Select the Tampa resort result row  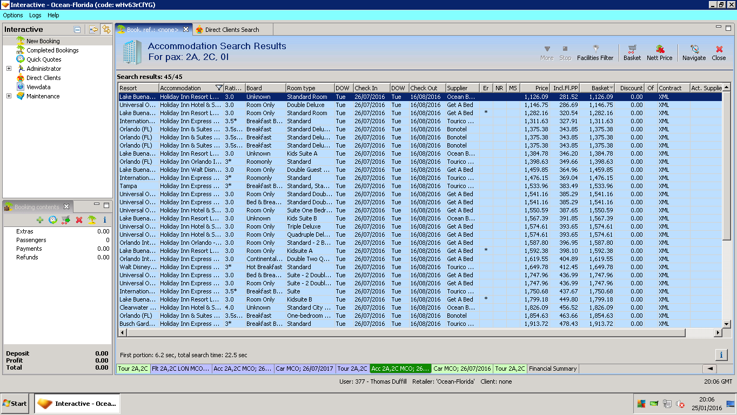coord(420,186)
